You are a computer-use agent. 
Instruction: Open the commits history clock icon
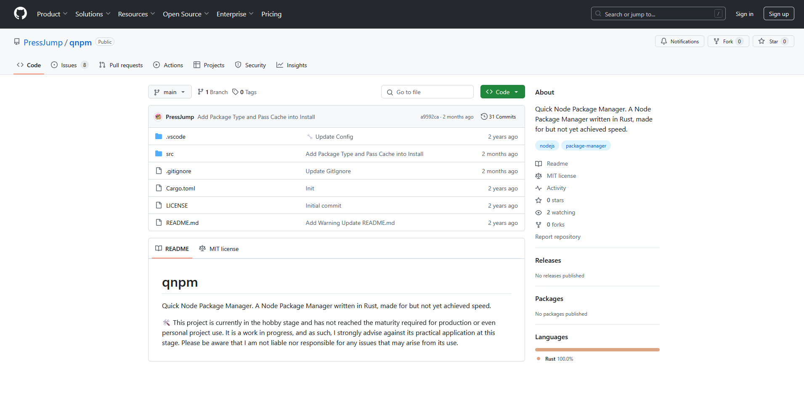point(484,116)
